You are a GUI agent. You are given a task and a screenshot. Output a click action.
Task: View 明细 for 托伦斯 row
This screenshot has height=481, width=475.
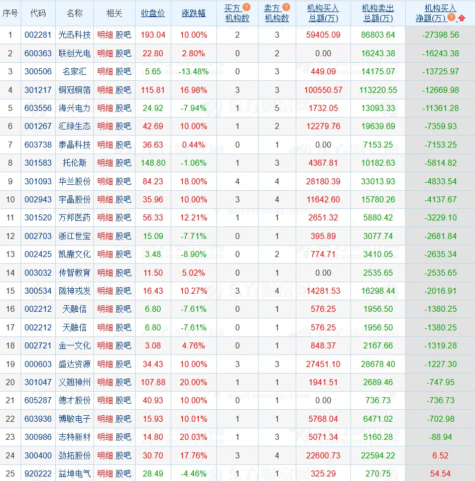[x=105, y=163]
